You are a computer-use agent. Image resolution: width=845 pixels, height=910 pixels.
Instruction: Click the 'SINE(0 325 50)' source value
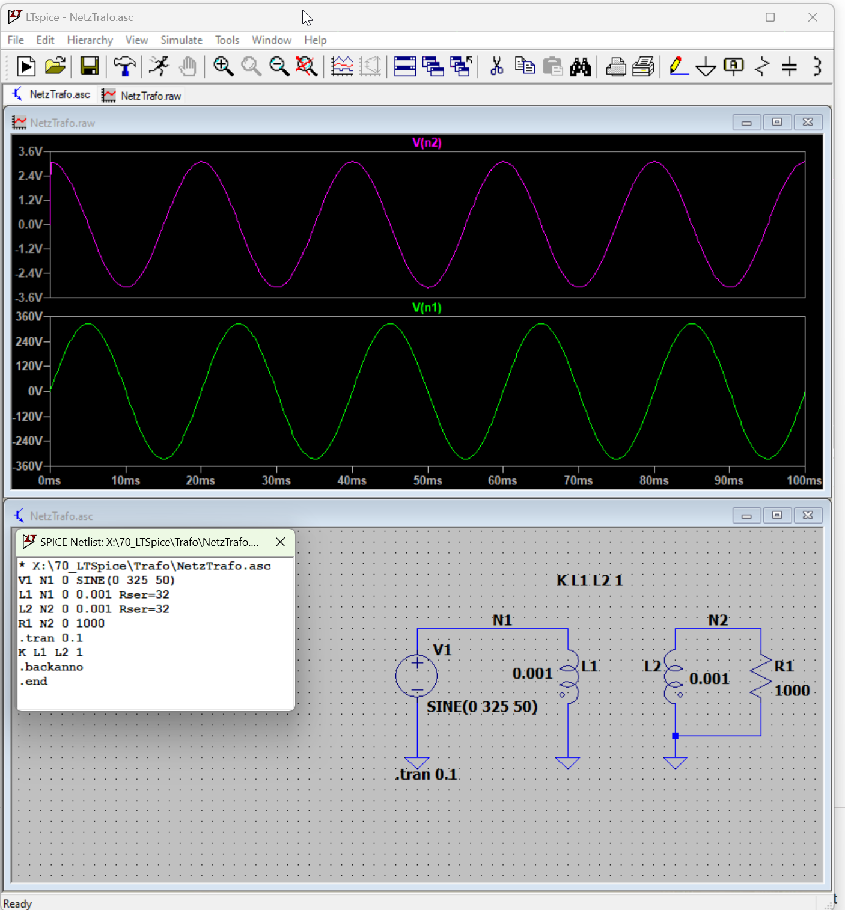coord(482,706)
